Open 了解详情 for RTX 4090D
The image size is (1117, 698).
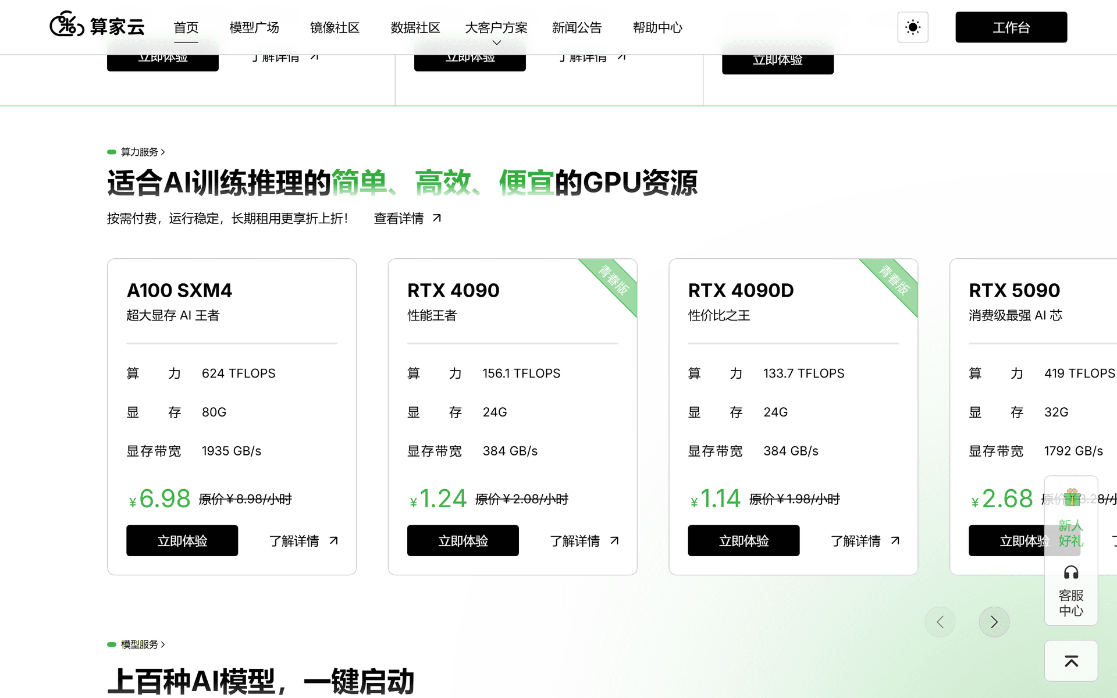pos(856,541)
